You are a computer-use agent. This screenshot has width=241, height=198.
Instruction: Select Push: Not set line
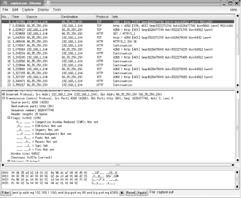click(x=36, y=138)
